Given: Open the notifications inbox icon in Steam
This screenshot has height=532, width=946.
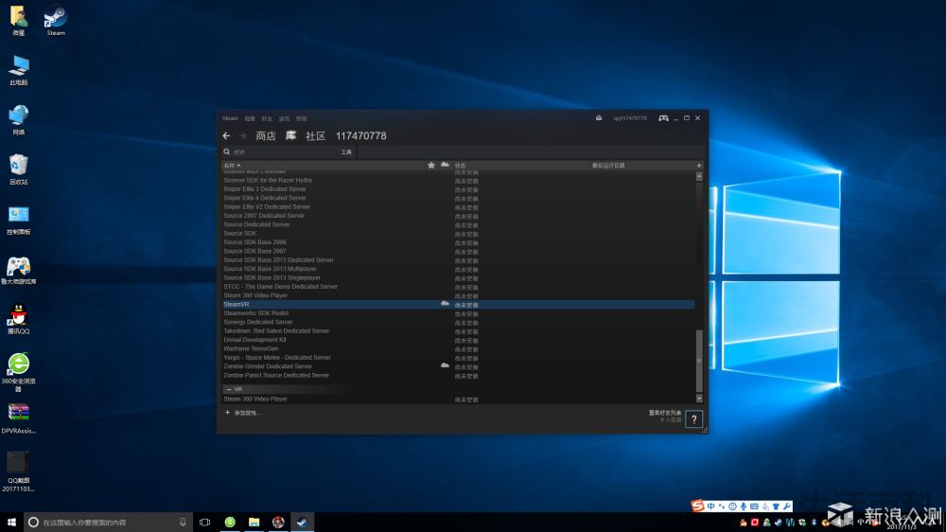Looking at the screenshot, I should pyautogui.click(x=599, y=118).
